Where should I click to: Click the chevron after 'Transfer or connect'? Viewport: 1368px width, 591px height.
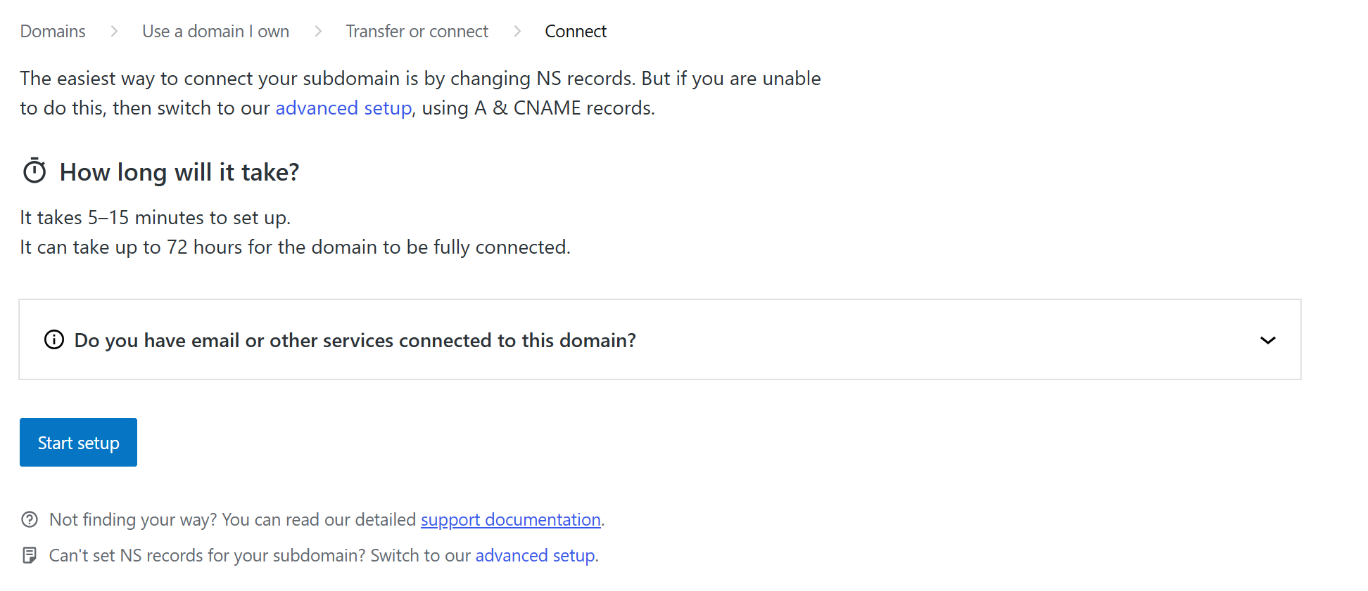coord(517,32)
